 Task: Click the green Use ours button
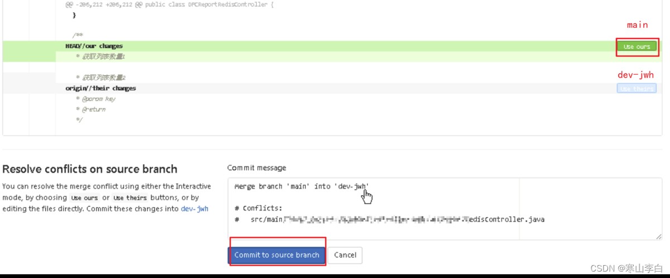636,46
